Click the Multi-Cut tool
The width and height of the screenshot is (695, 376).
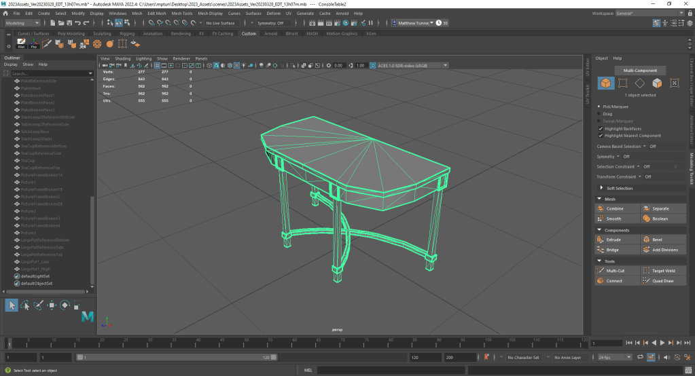click(617, 270)
